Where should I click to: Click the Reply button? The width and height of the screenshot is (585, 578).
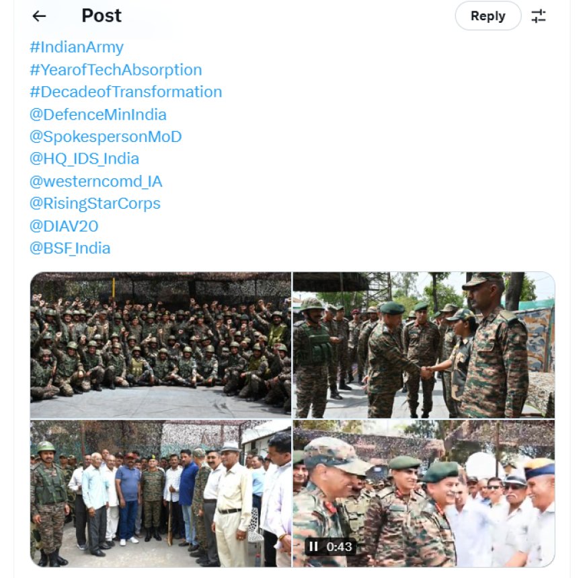(488, 15)
